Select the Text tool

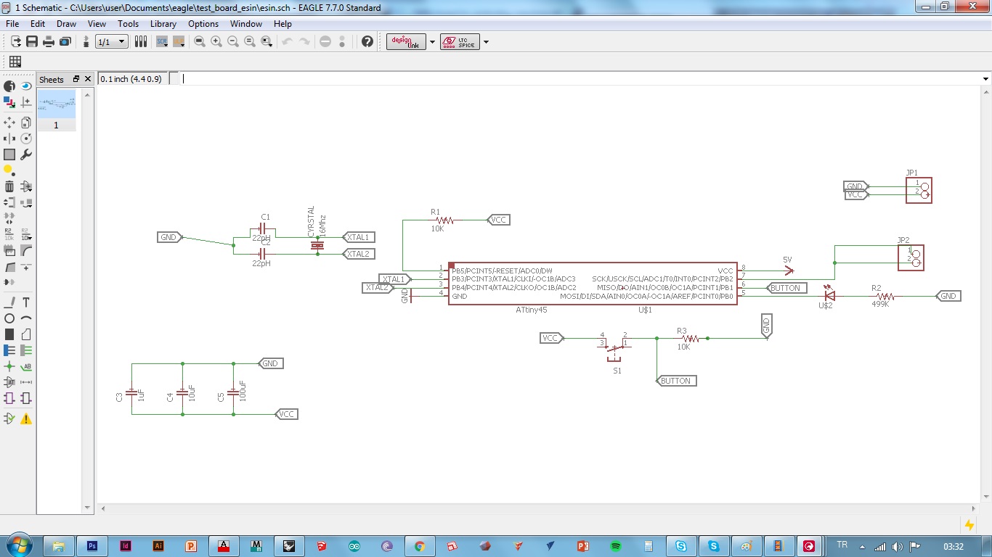pyautogui.click(x=26, y=302)
